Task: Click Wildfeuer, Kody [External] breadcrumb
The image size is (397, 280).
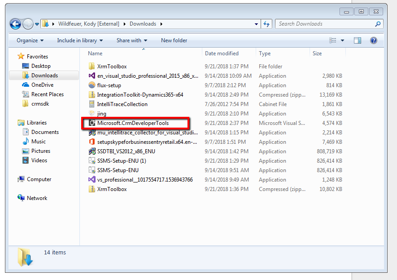Action: click(x=89, y=24)
